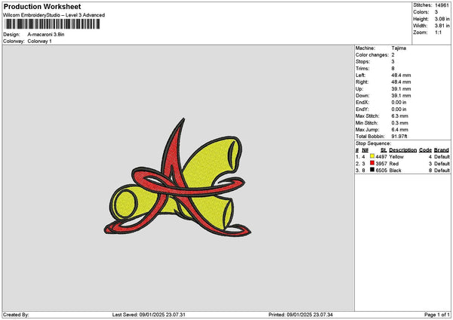Screen dimensions: 453x320
Task: Select 'Printed: 09/01/2025 23.07.34' footer text
Action: click(x=300, y=315)
